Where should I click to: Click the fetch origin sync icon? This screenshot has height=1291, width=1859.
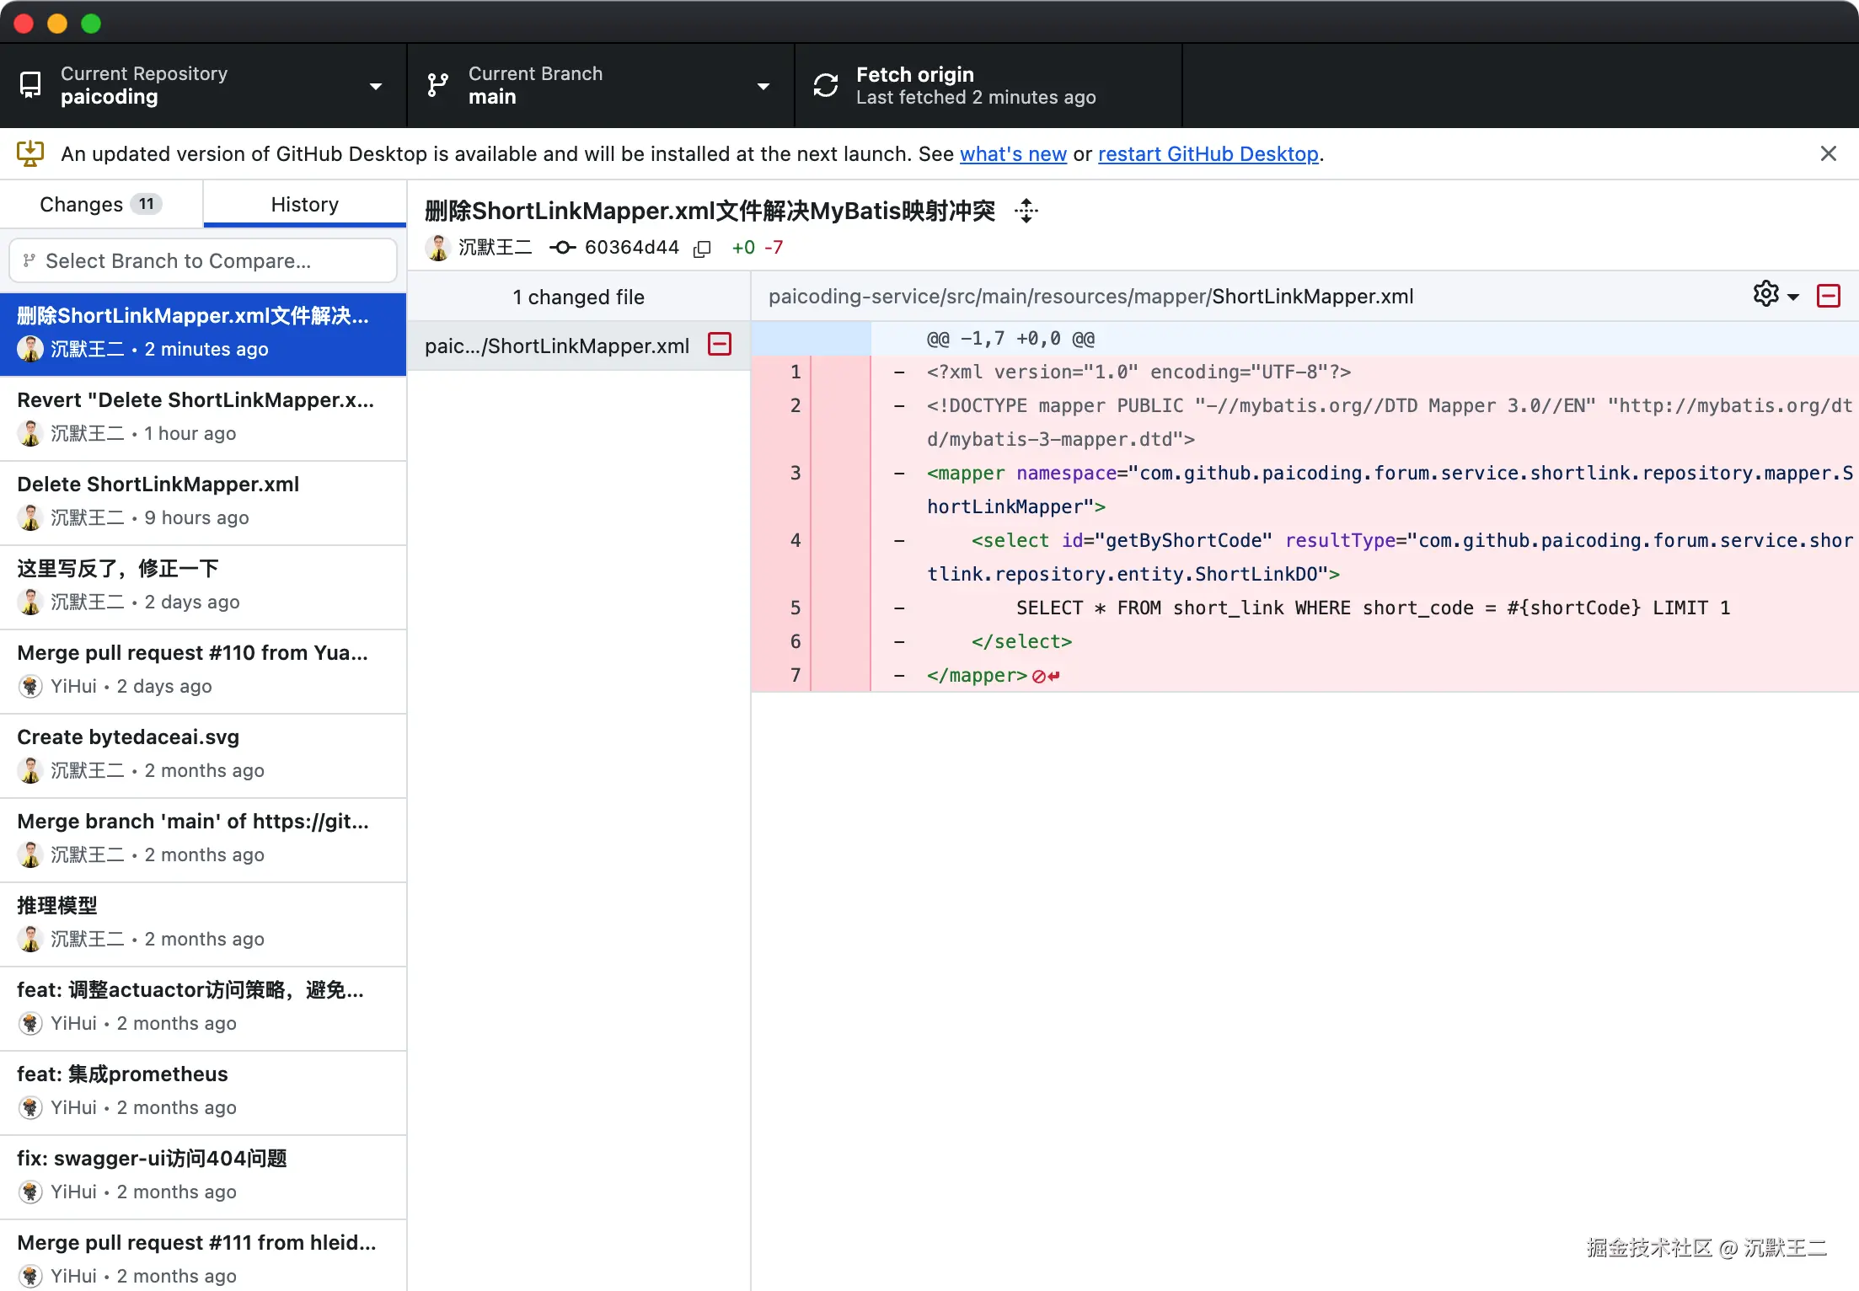[x=825, y=85]
